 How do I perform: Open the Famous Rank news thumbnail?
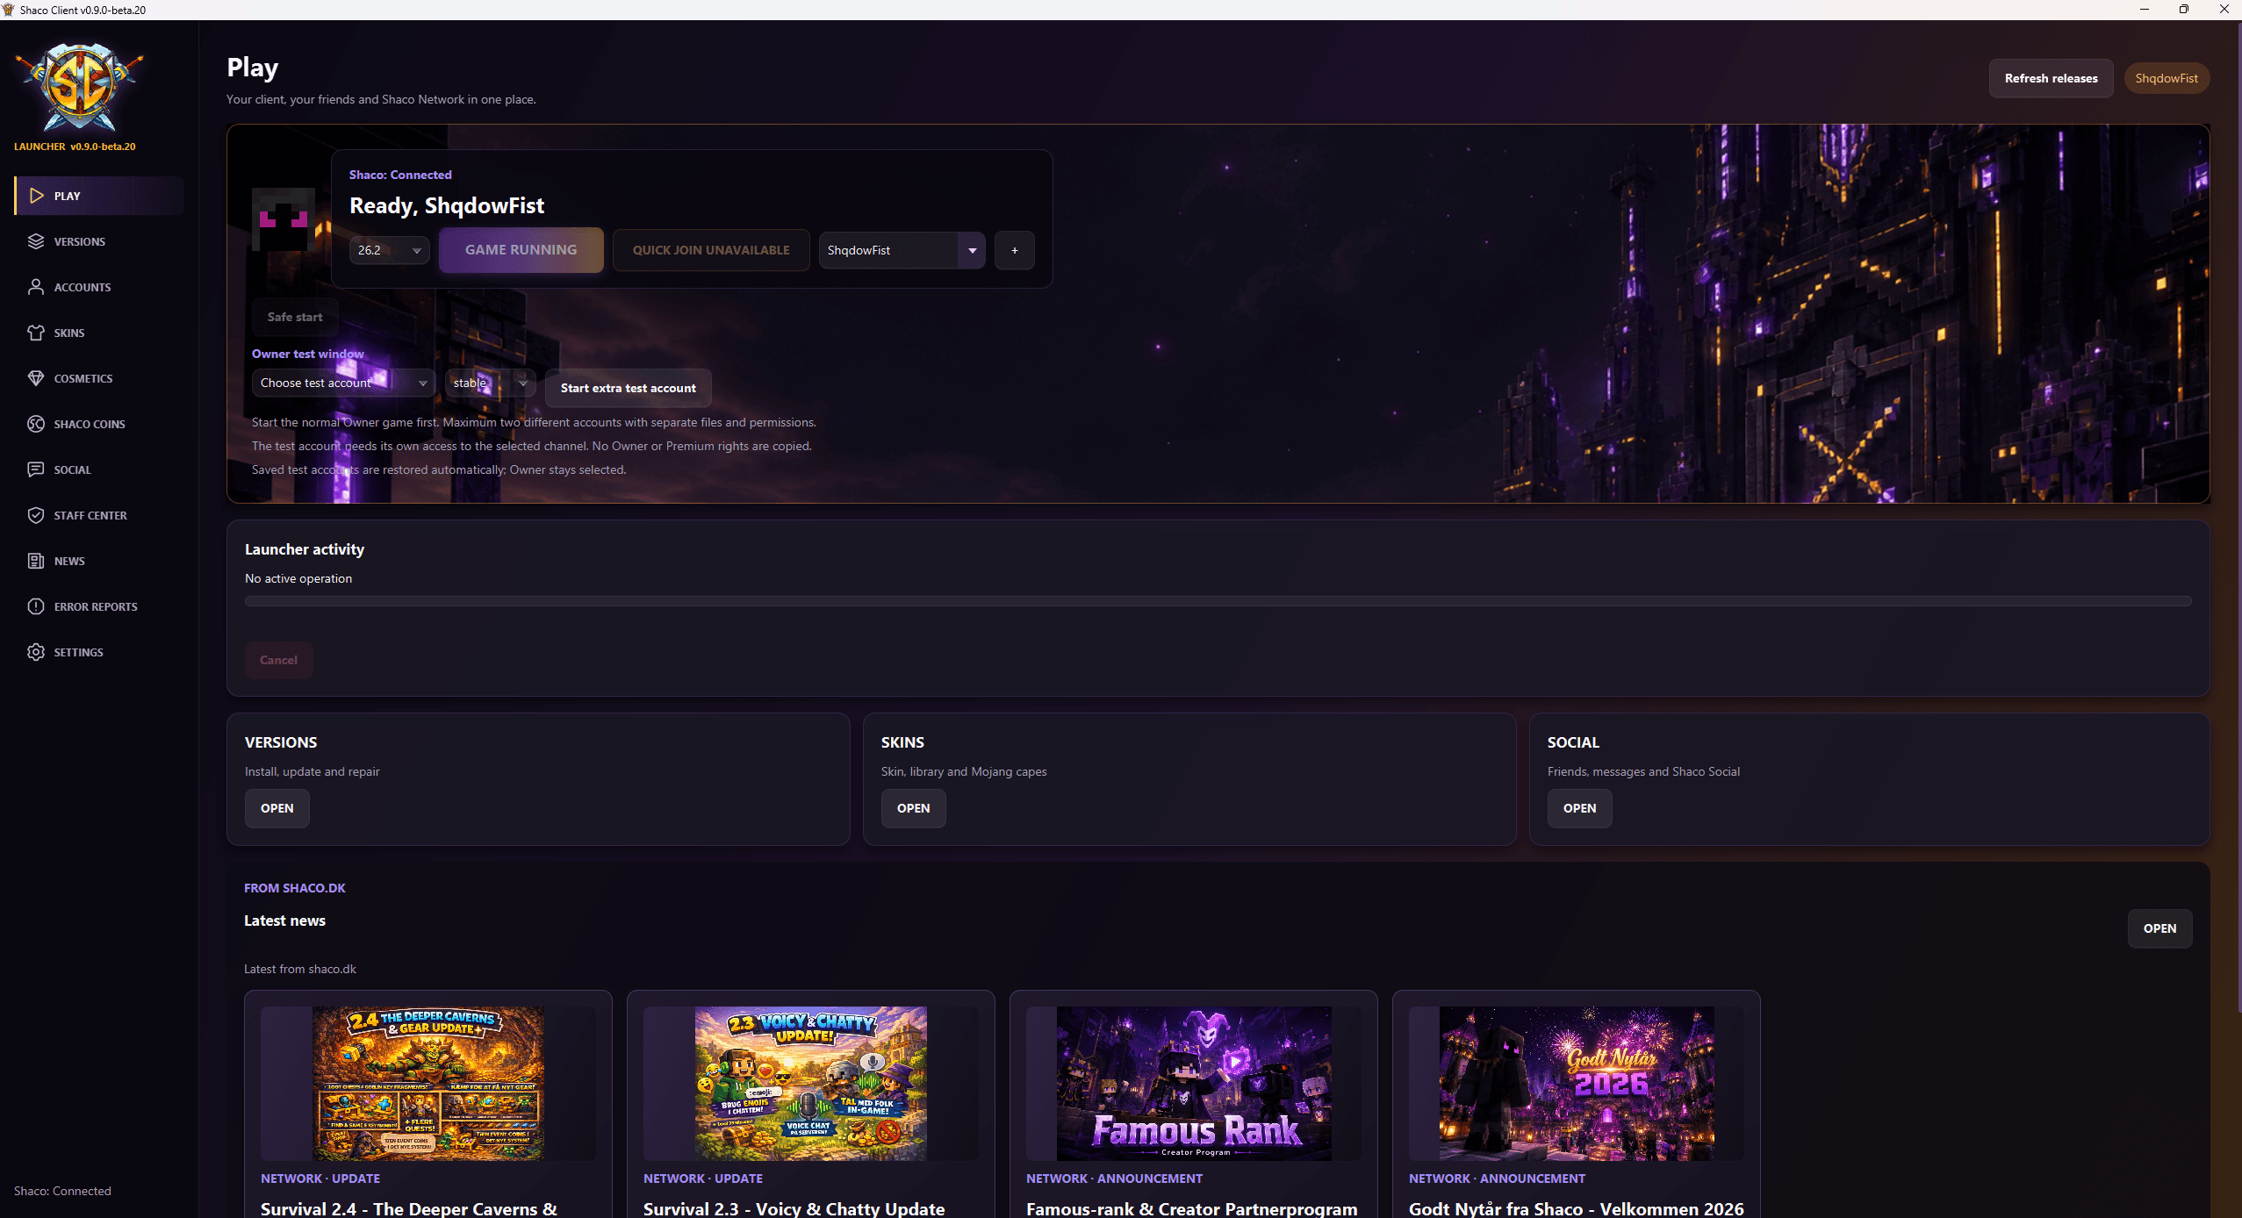(1194, 1083)
